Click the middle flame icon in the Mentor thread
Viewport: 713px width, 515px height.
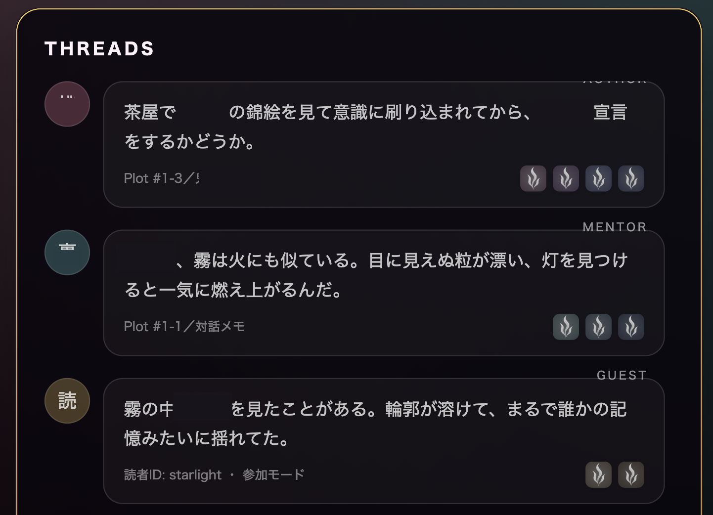pyautogui.click(x=598, y=327)
